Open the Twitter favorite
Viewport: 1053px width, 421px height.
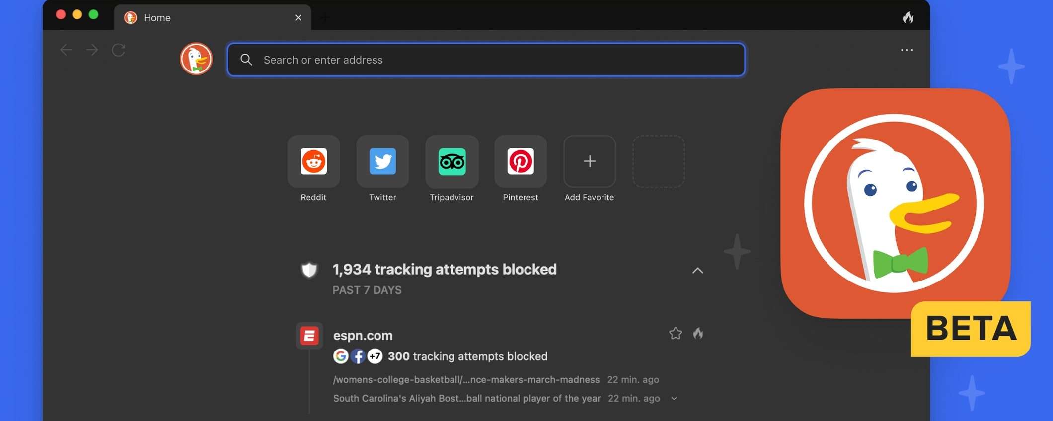click(x=382, y=161)
